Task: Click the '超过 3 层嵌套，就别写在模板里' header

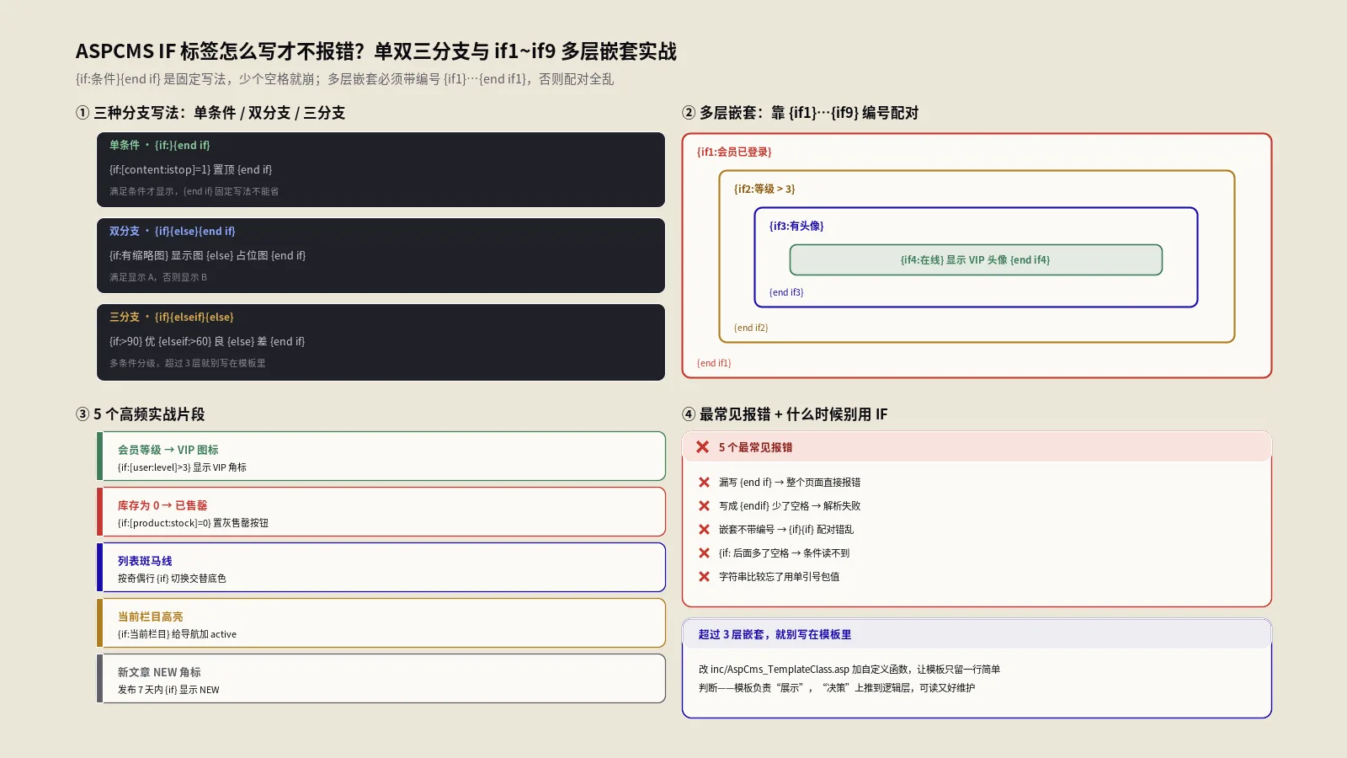Action: pos(775,634)
